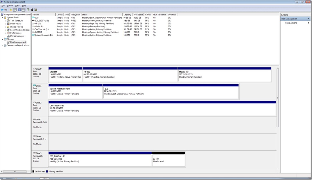This screenshot has height=180, width=312.
Task: Open the More Actions submenu
Action: [x=296, y=23]
